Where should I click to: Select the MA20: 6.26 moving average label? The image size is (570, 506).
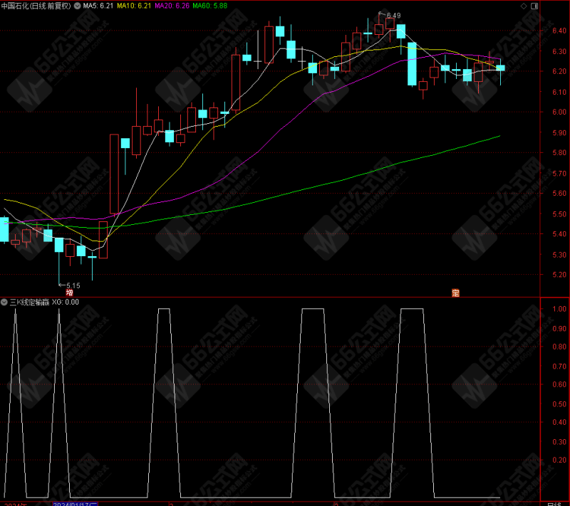coord(172,6)
